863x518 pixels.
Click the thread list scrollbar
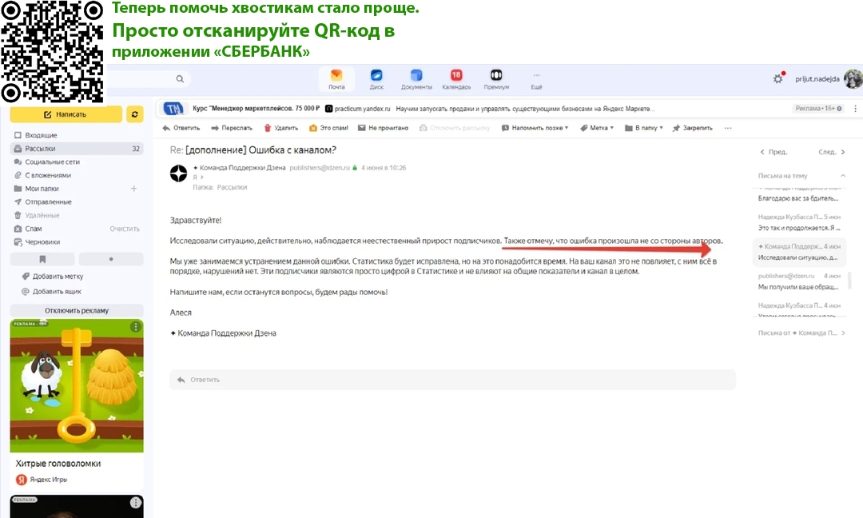point(849,280)
